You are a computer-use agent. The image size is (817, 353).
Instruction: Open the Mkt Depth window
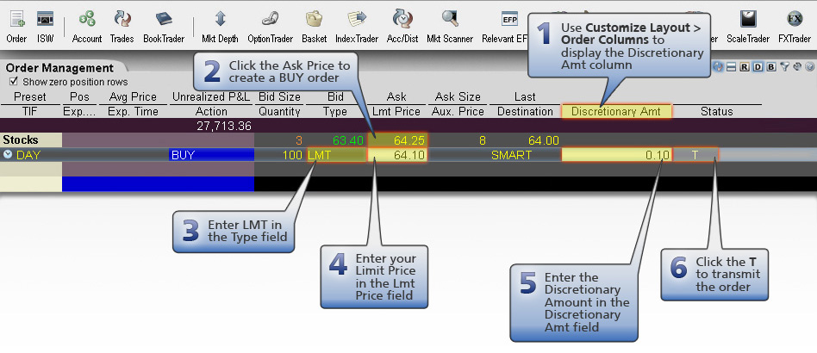tap(220, 24)
